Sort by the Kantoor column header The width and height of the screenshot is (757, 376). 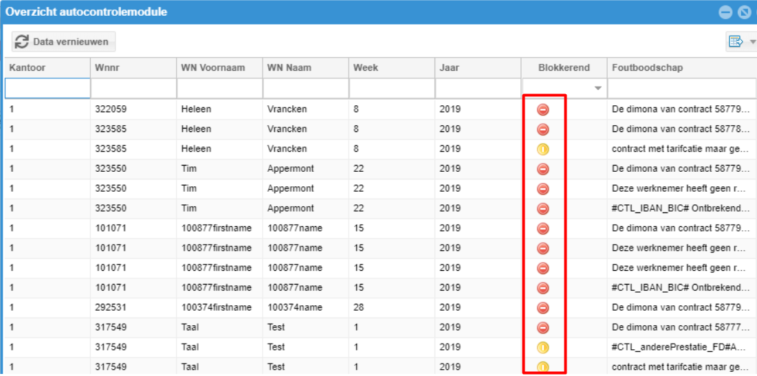[x=47, y=67]
